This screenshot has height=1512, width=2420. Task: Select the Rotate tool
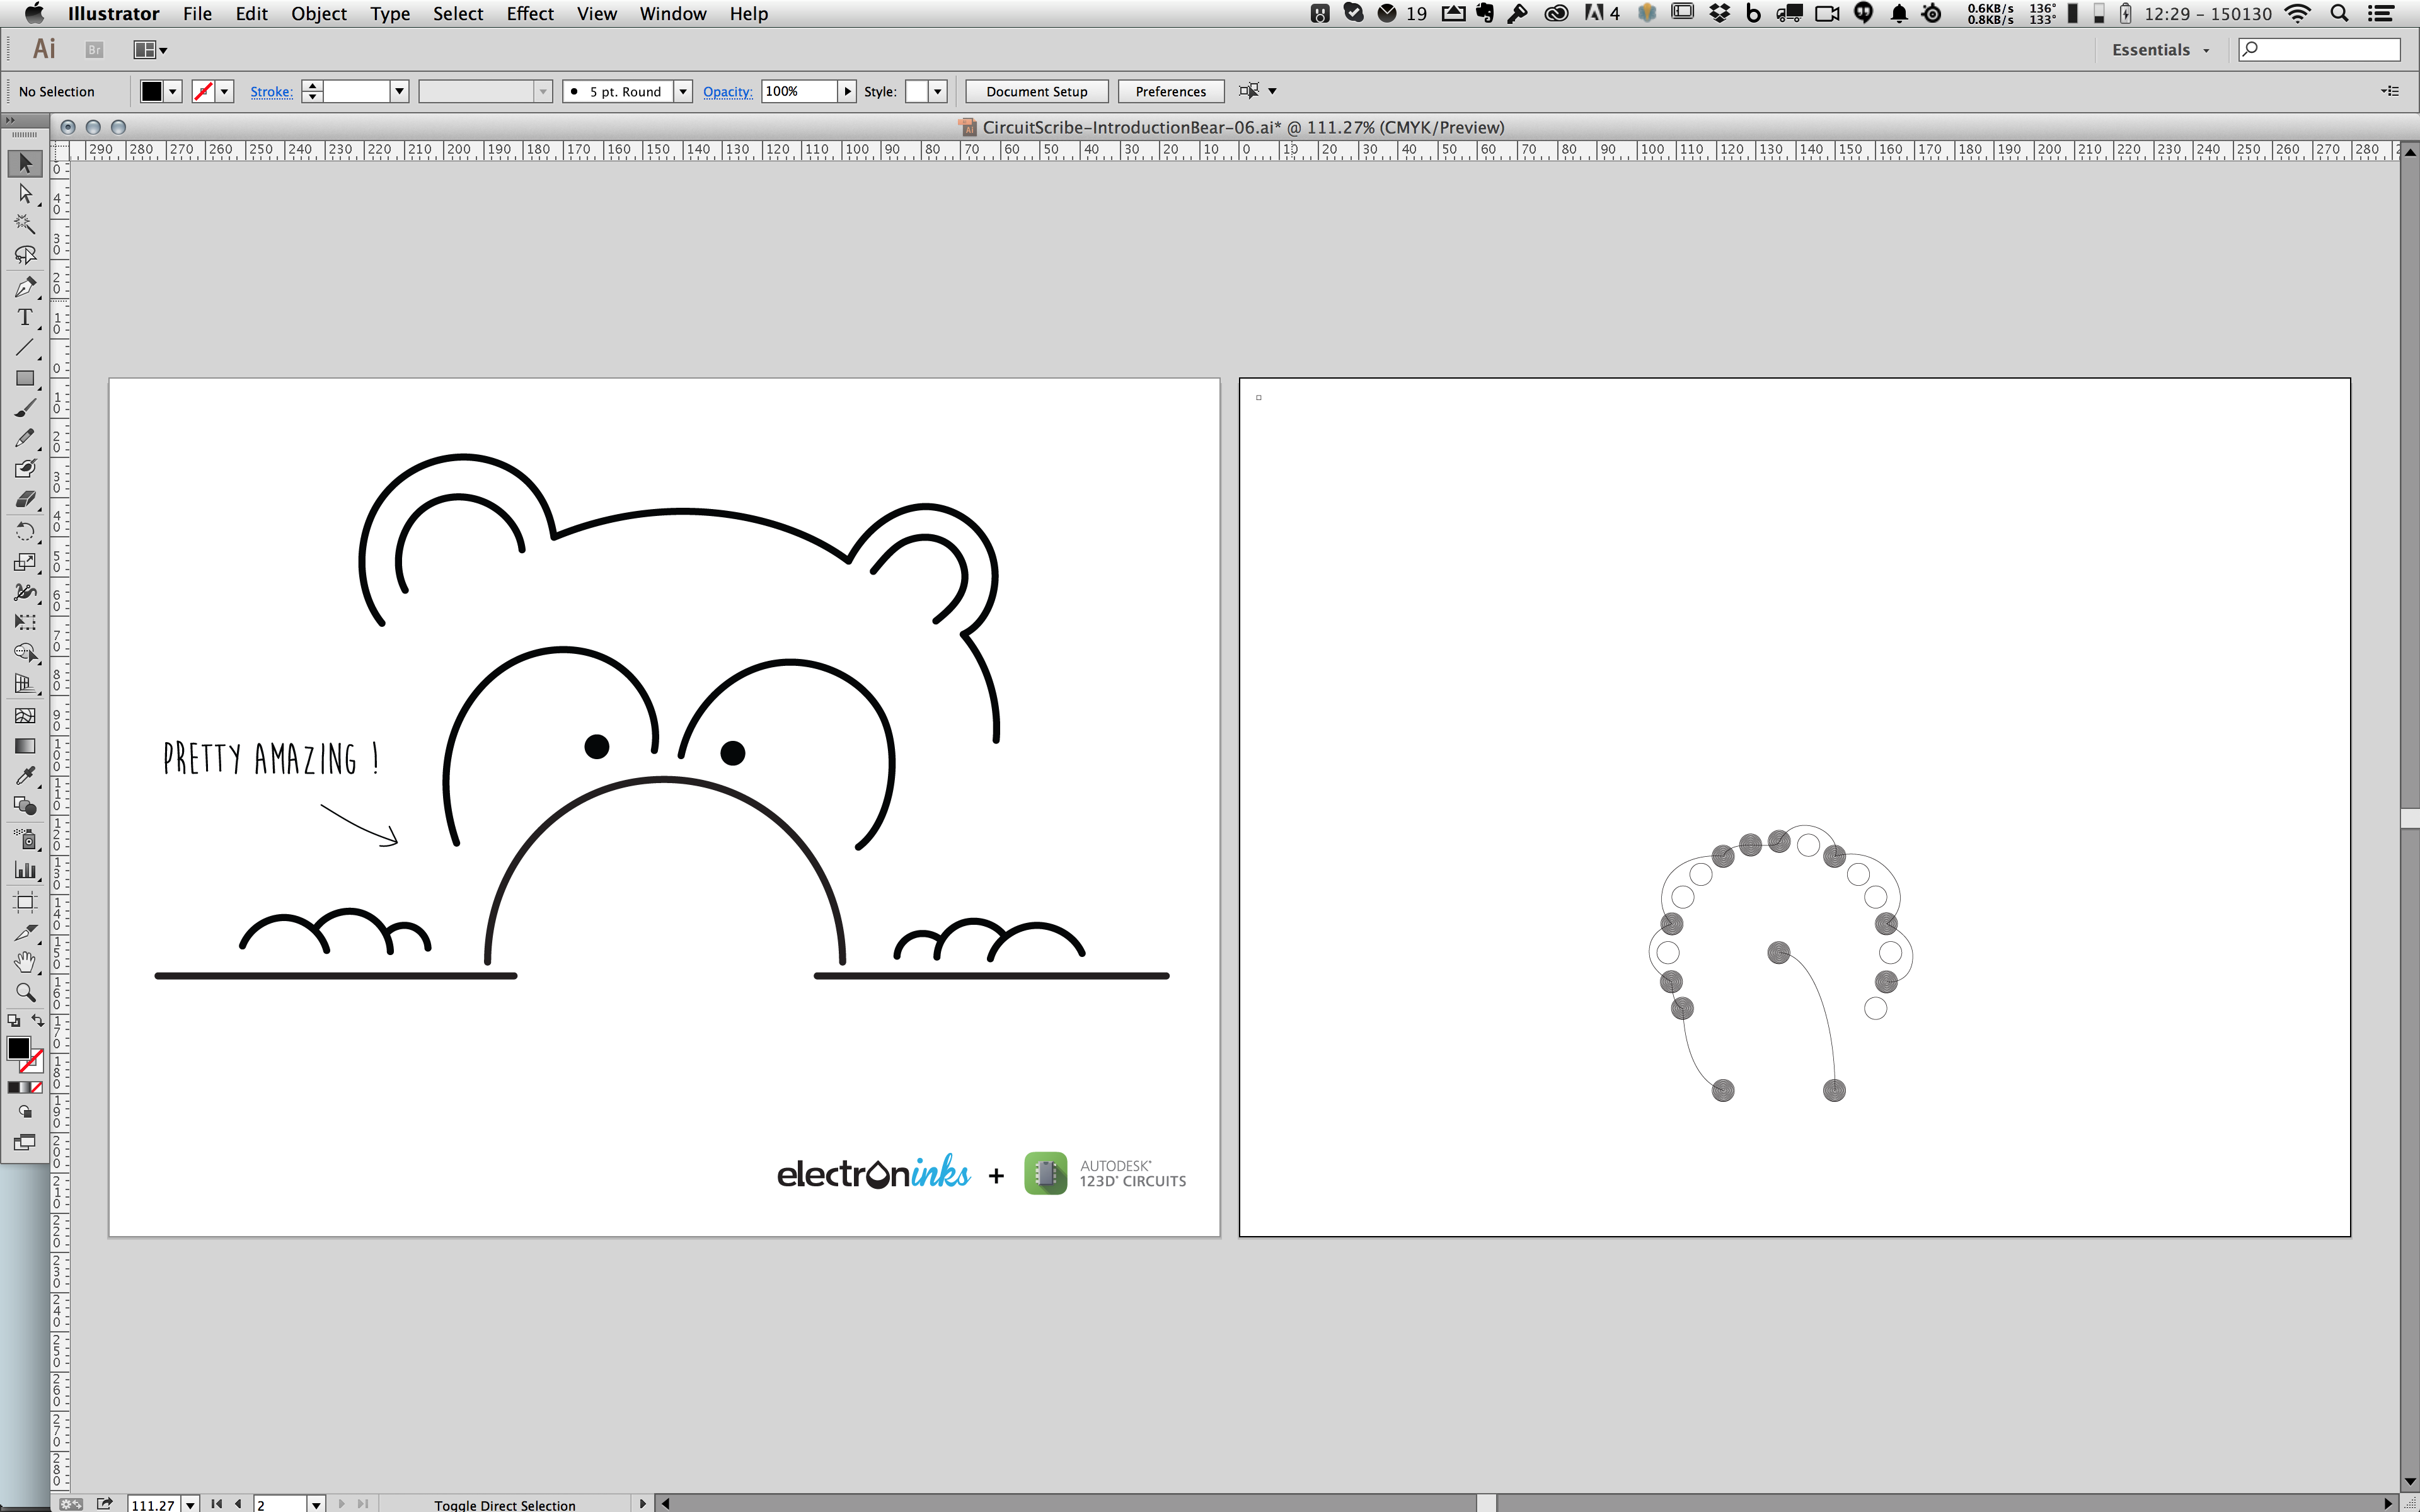point(25,531)
